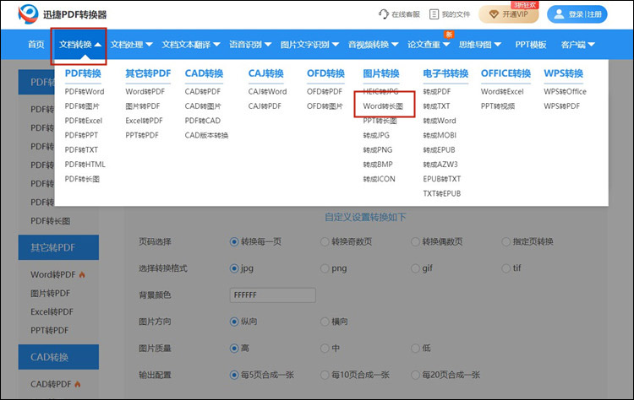Select jpg output format radio
This screenshot has height=400, width=634.
234,268
